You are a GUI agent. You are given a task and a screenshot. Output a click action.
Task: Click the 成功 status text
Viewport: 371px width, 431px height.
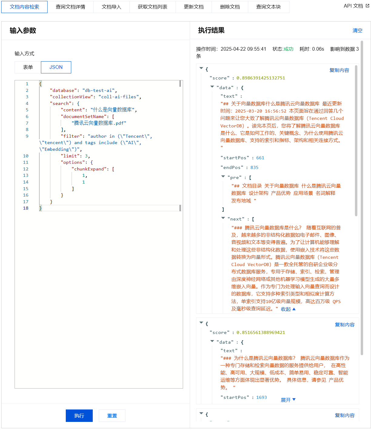click(288, 49)
